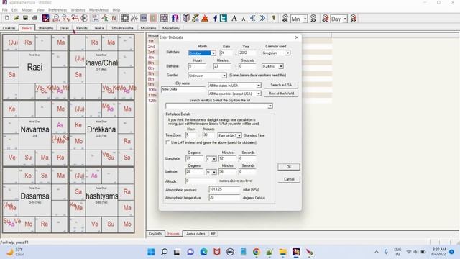Screen dimensions: 460x259
Task: Click the open book toolbar icon
Action: [x=186, y=18]
